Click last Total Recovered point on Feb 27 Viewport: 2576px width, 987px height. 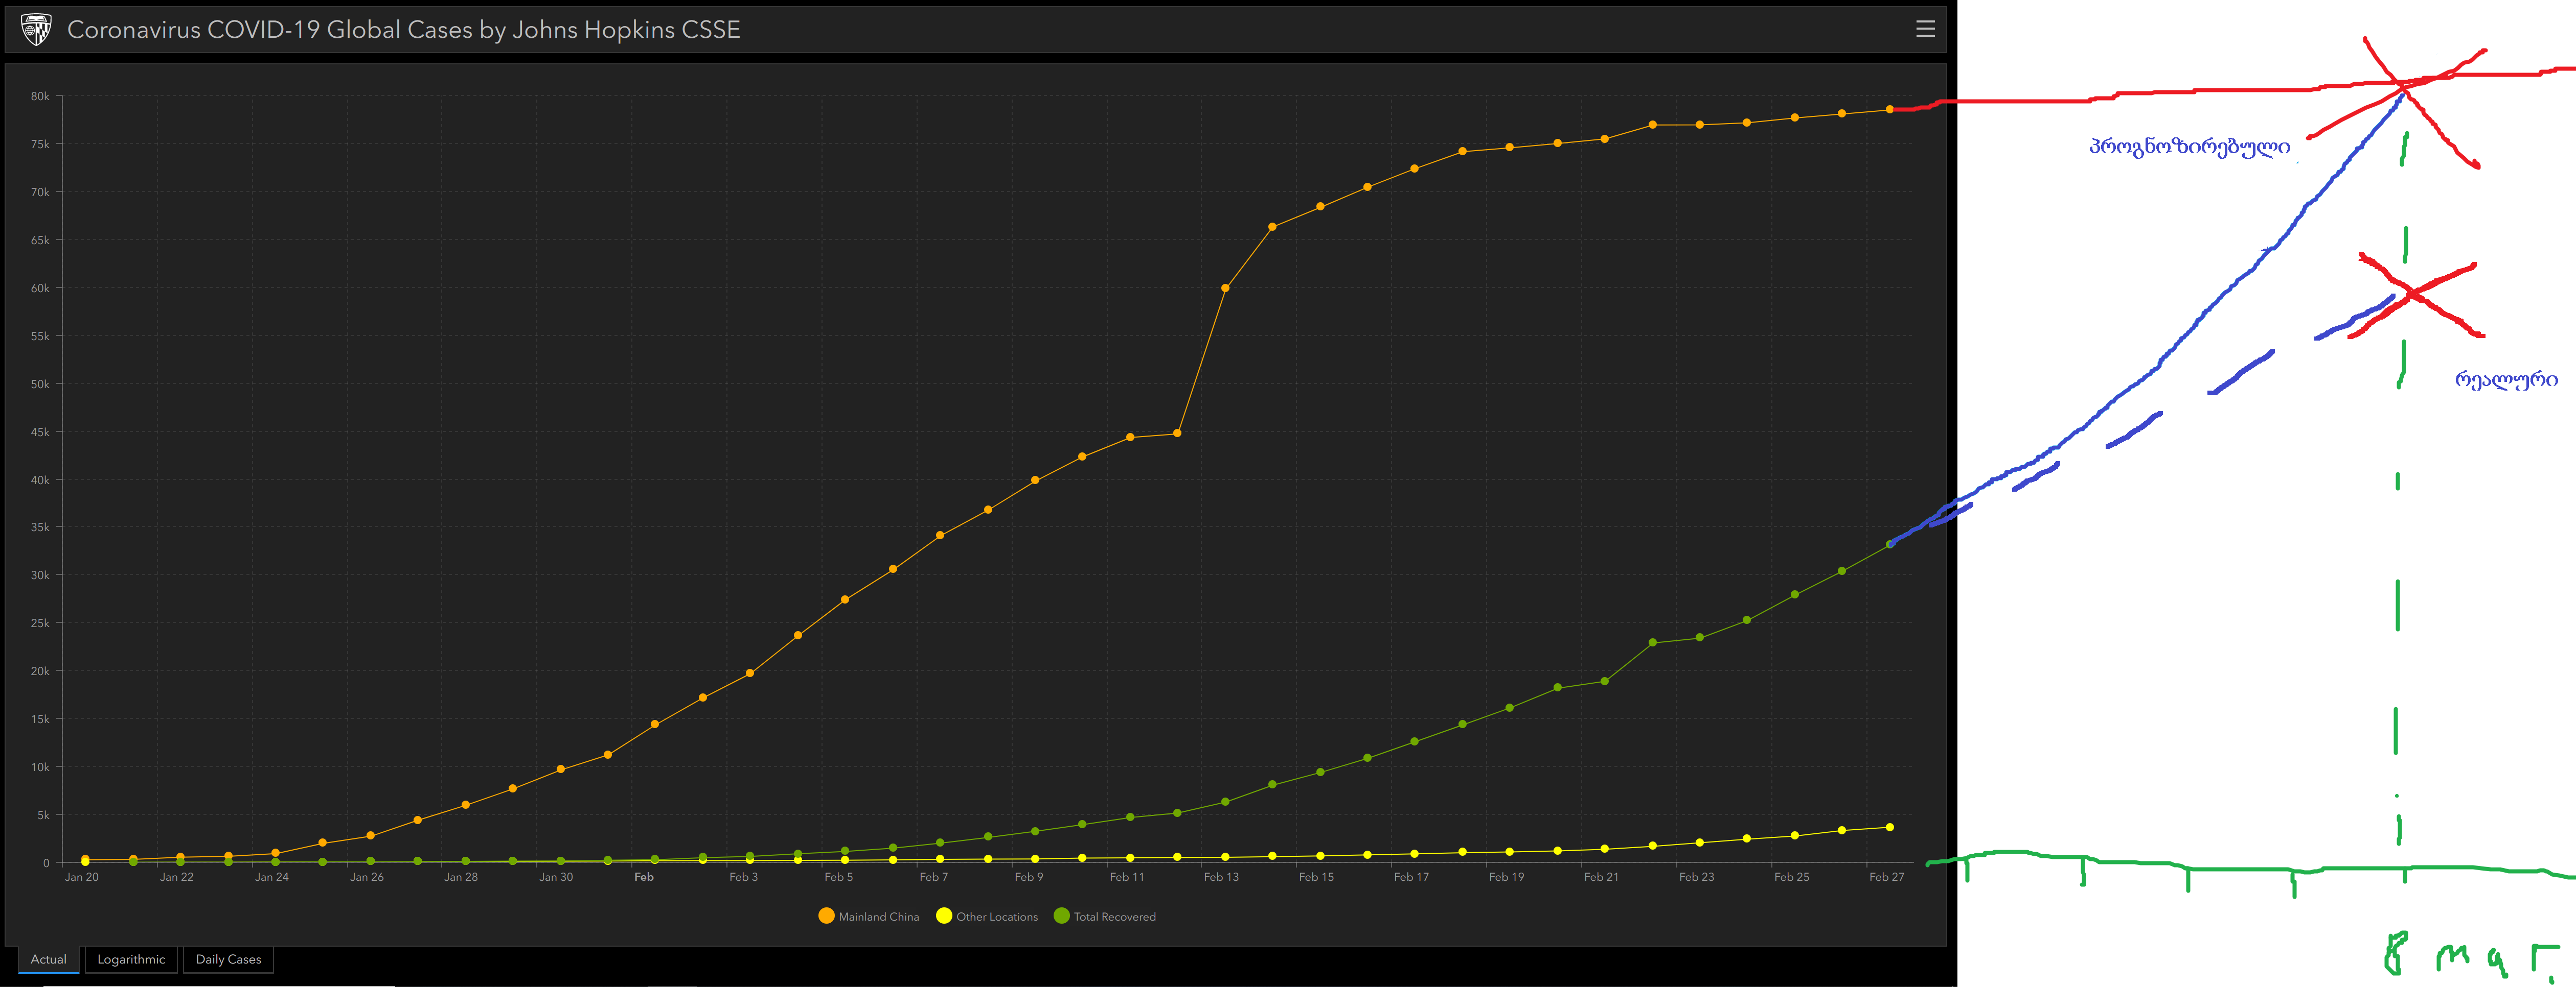tap(1889, 544)
